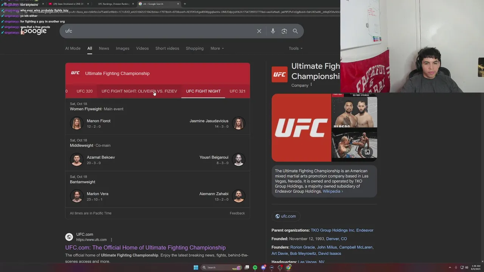Select UFC Fight Night: Oliveira vs. Fiziev tab
The image size is (484, 272).
point(139,91)
